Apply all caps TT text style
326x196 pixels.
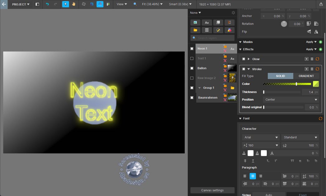[292, 161]
